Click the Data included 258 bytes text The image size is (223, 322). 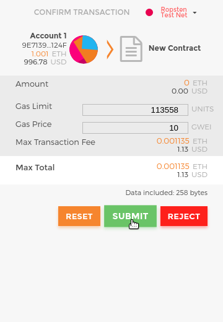(x=167, y=193)
